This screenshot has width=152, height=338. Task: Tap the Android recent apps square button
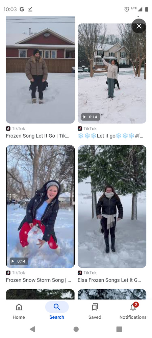coord(119,329)
